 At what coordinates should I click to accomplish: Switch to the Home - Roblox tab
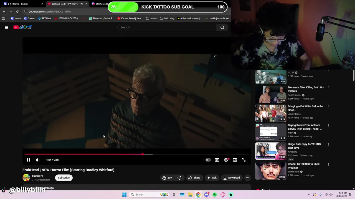click(x=21, y=4)
